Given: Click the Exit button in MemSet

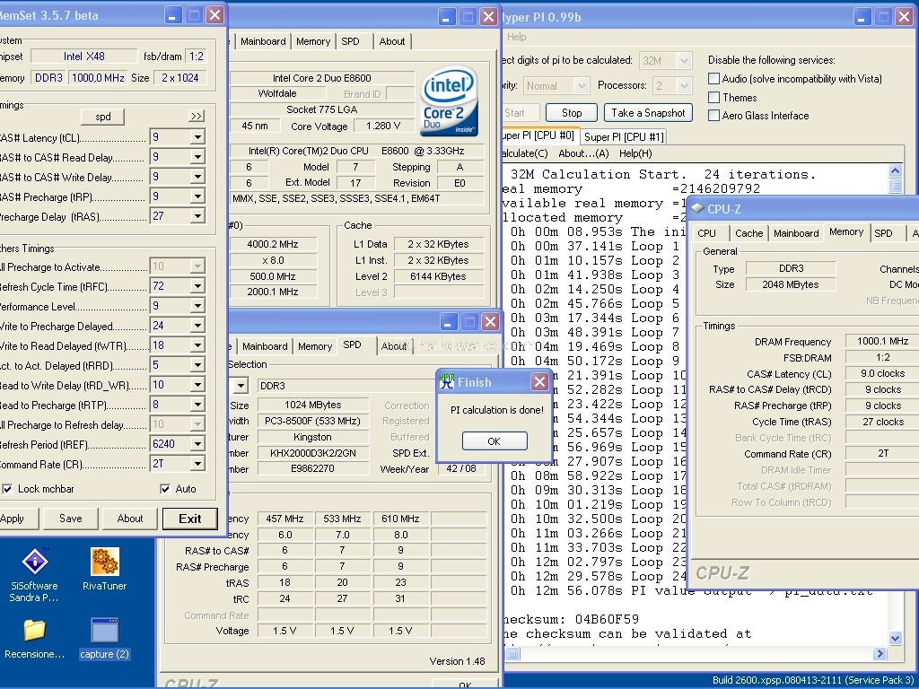Looking at the screenshot, I should (190, 519).
